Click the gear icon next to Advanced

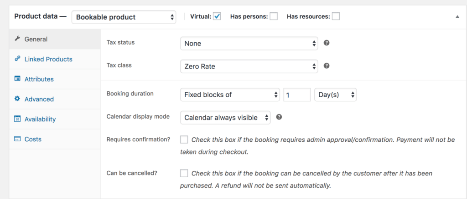[17, 99]
